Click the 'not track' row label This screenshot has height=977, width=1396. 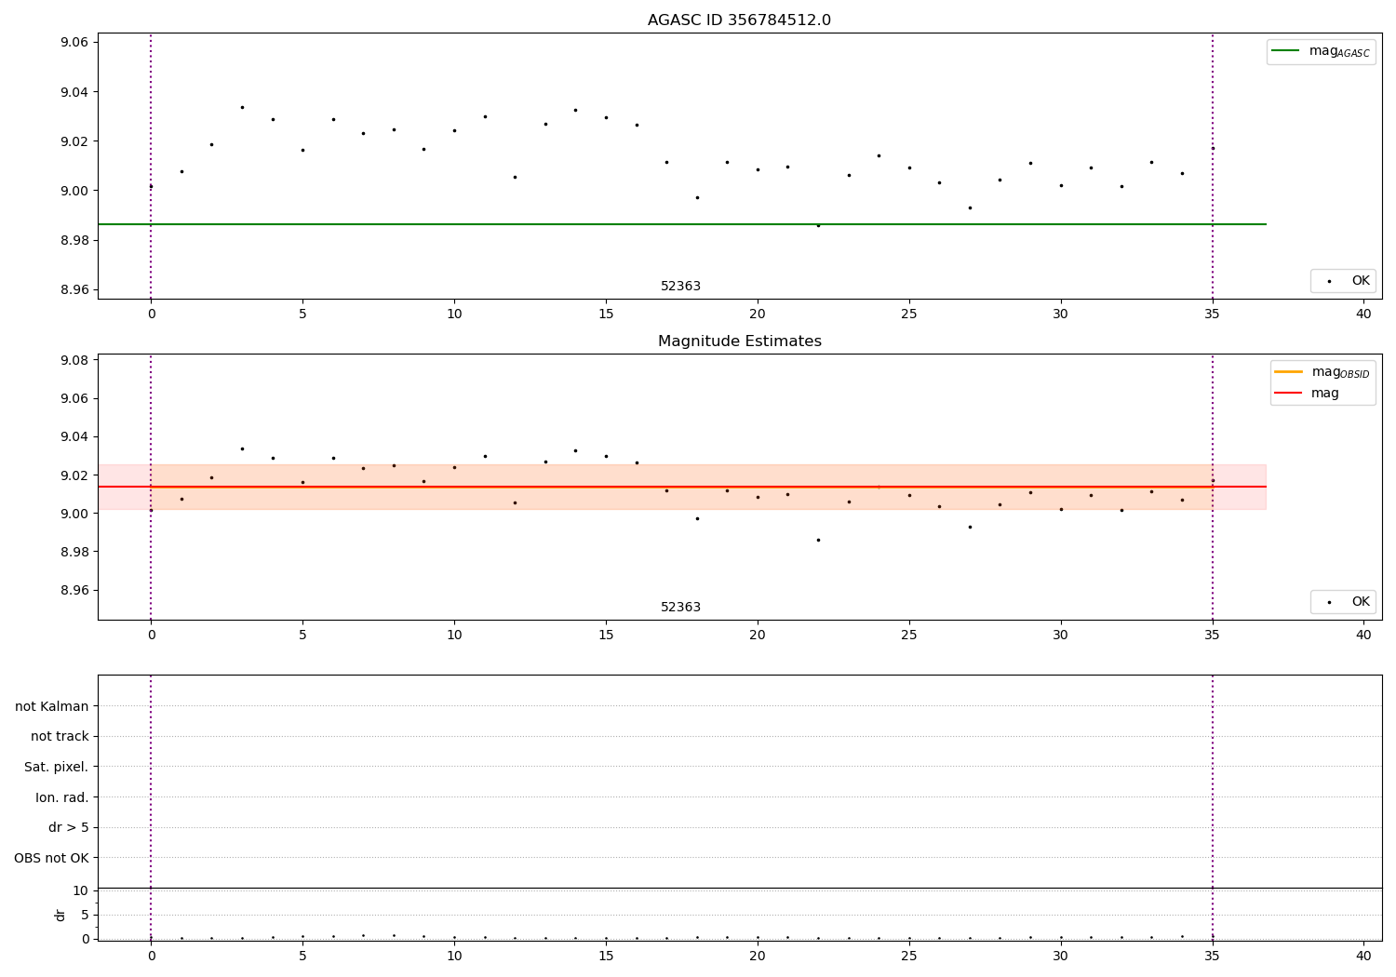60,737
